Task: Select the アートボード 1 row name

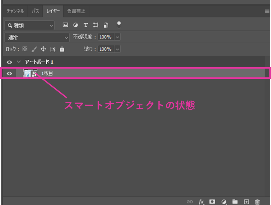Action: (x=39, y=62)
